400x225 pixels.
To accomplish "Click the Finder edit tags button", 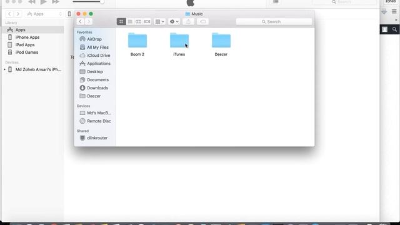I will pyautogui.click(x=202, y=22).
